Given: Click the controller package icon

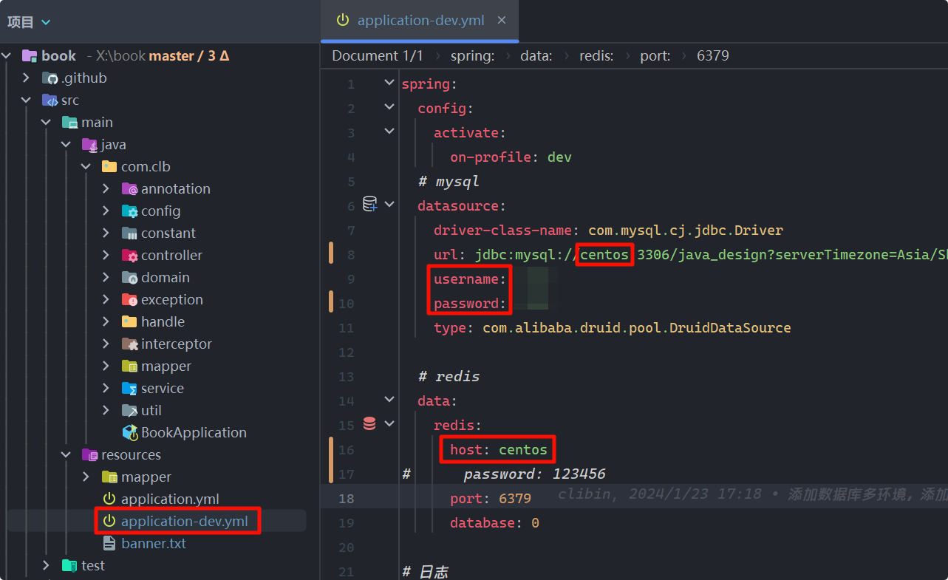Looking at the screenshot, I should 129,255.
